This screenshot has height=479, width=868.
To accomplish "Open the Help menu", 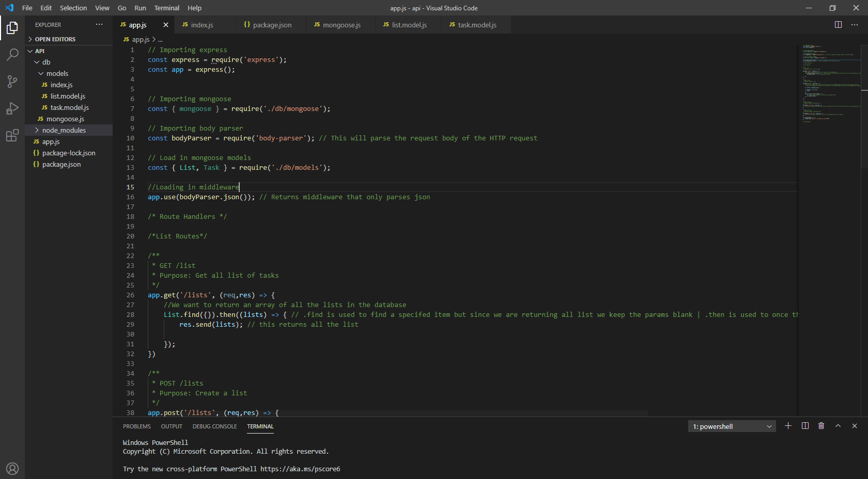I will pos(195,8).
